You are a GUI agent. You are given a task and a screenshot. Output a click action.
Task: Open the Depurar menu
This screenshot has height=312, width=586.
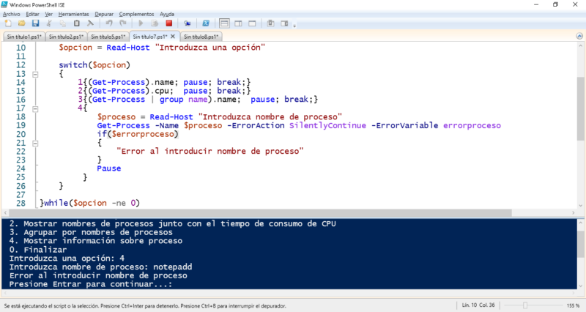pos(104,14)
